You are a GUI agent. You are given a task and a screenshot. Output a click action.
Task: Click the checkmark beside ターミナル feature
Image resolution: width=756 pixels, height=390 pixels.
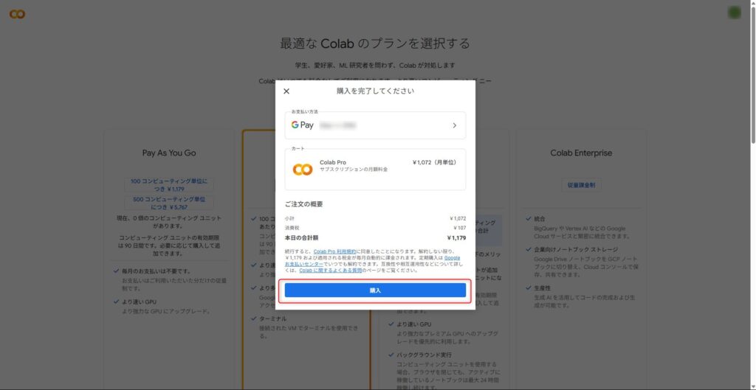254,318
